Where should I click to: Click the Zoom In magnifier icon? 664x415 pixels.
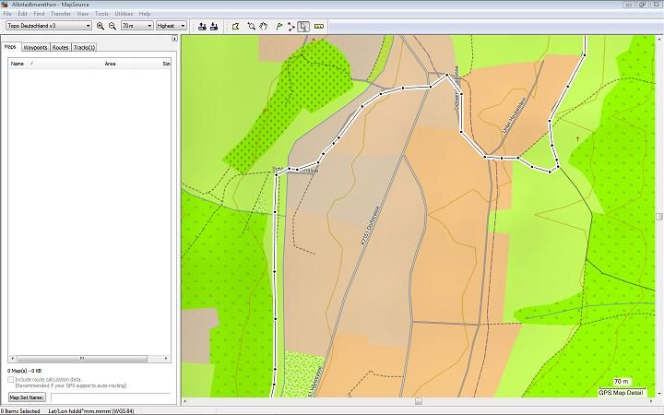101,26
